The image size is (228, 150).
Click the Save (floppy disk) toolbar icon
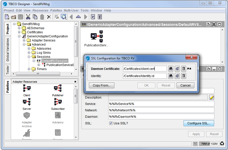(x=21, y=17)
